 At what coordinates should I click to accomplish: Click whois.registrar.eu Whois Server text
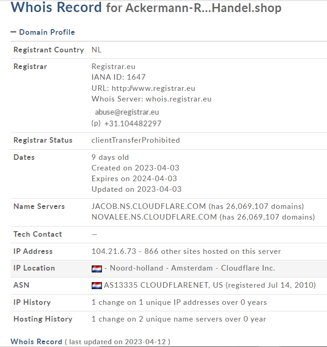(x=178, y=99)
